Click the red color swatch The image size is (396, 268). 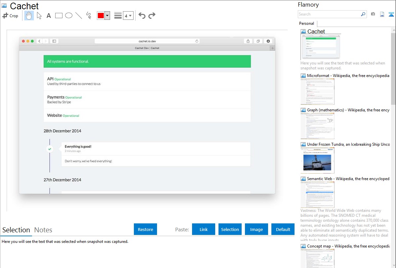101,16
